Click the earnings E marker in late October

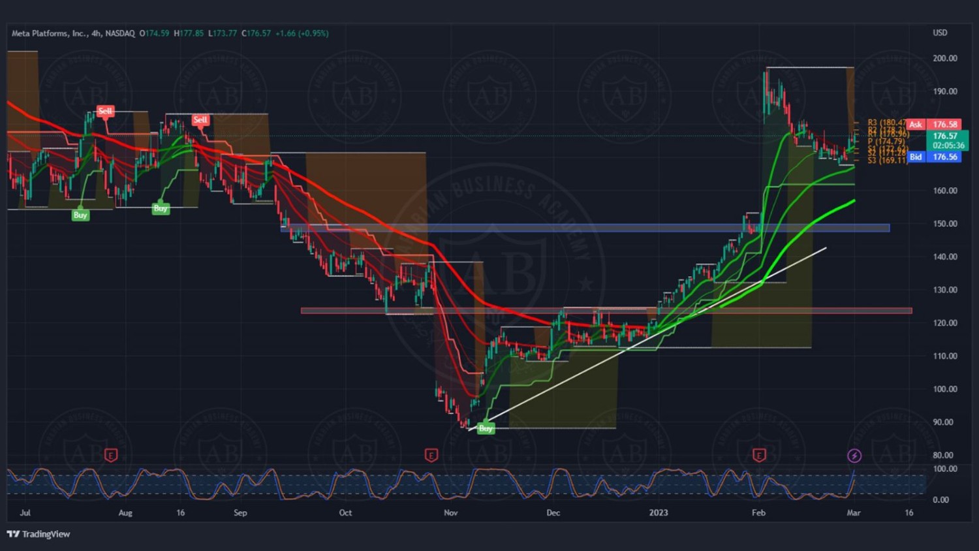click(x=431, y=455)
